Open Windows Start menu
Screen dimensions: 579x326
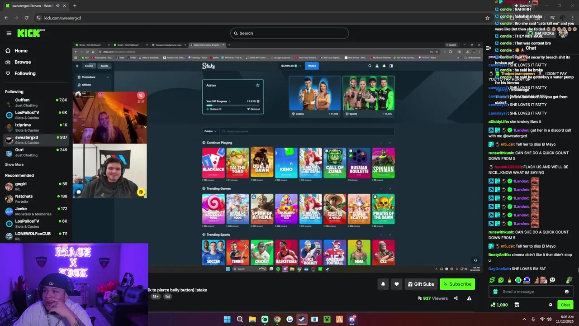click(227, 319)
